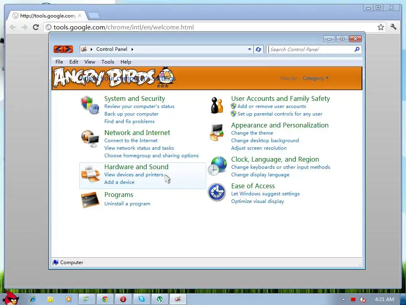Image resolution: width=406 pixels, height=305 pixels.
Task: Open the View by Category dropdown
Action: click(316, 78)
